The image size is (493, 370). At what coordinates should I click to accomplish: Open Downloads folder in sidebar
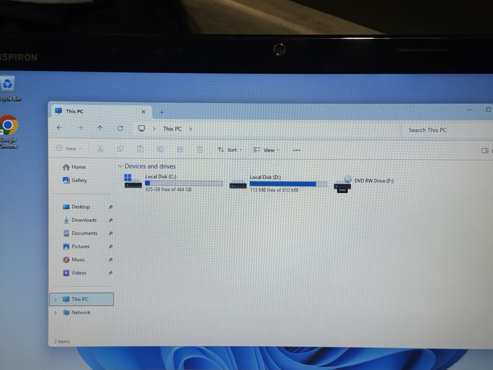pos(80,220)
